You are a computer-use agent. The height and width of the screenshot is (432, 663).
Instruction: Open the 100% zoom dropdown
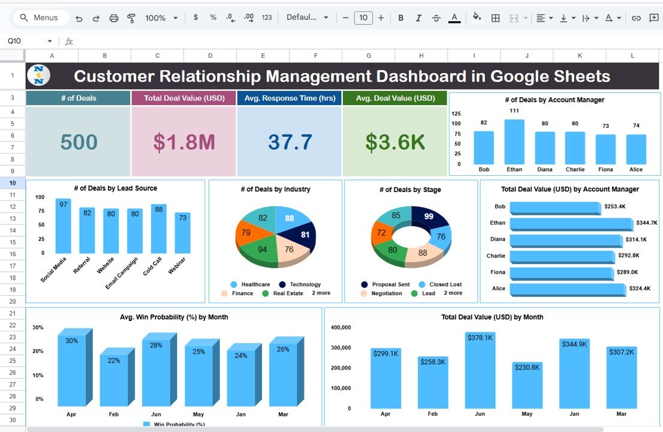pyautogui.click(x=161, y=18)
